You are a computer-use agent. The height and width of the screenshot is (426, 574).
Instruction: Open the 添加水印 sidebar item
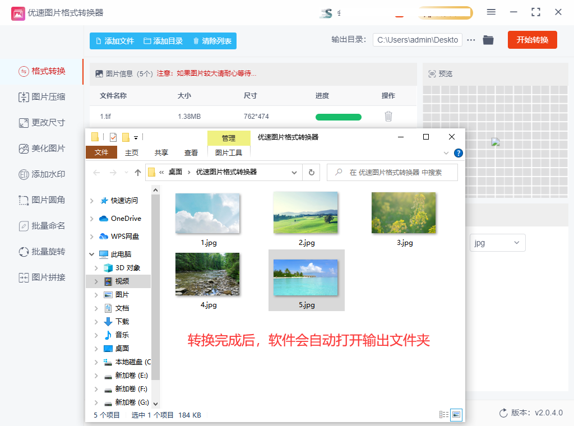pos(41,174)
